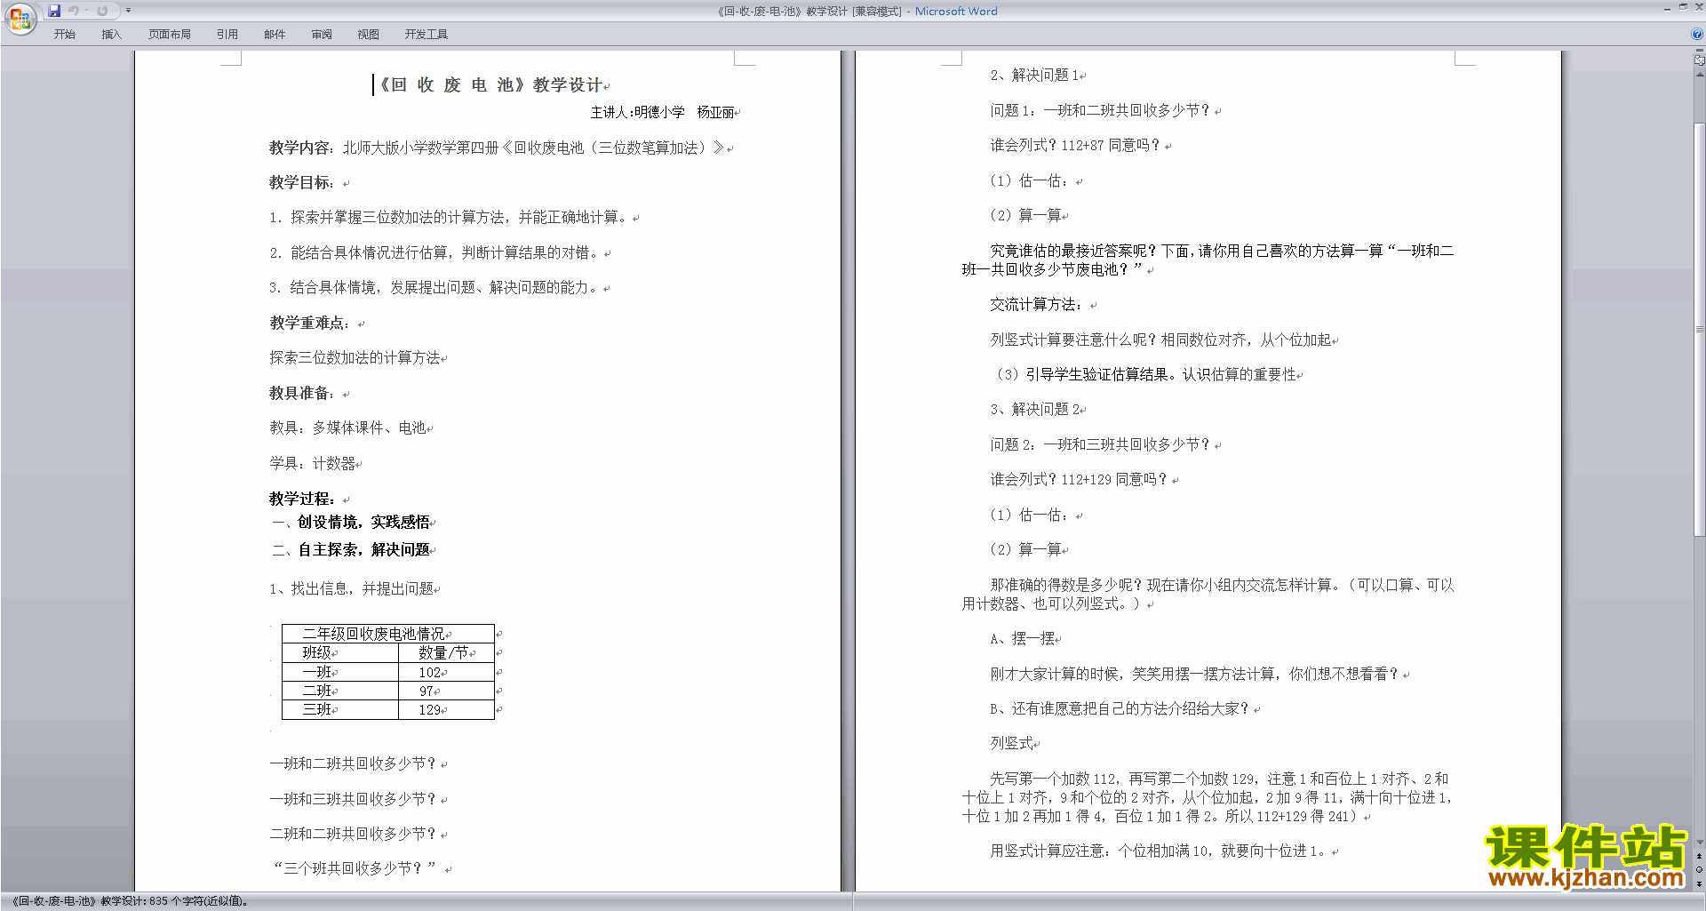Click line 谁会列式？112+87 同意吗？
This screenshot has width=1706, height=911.
[1075, 146]
